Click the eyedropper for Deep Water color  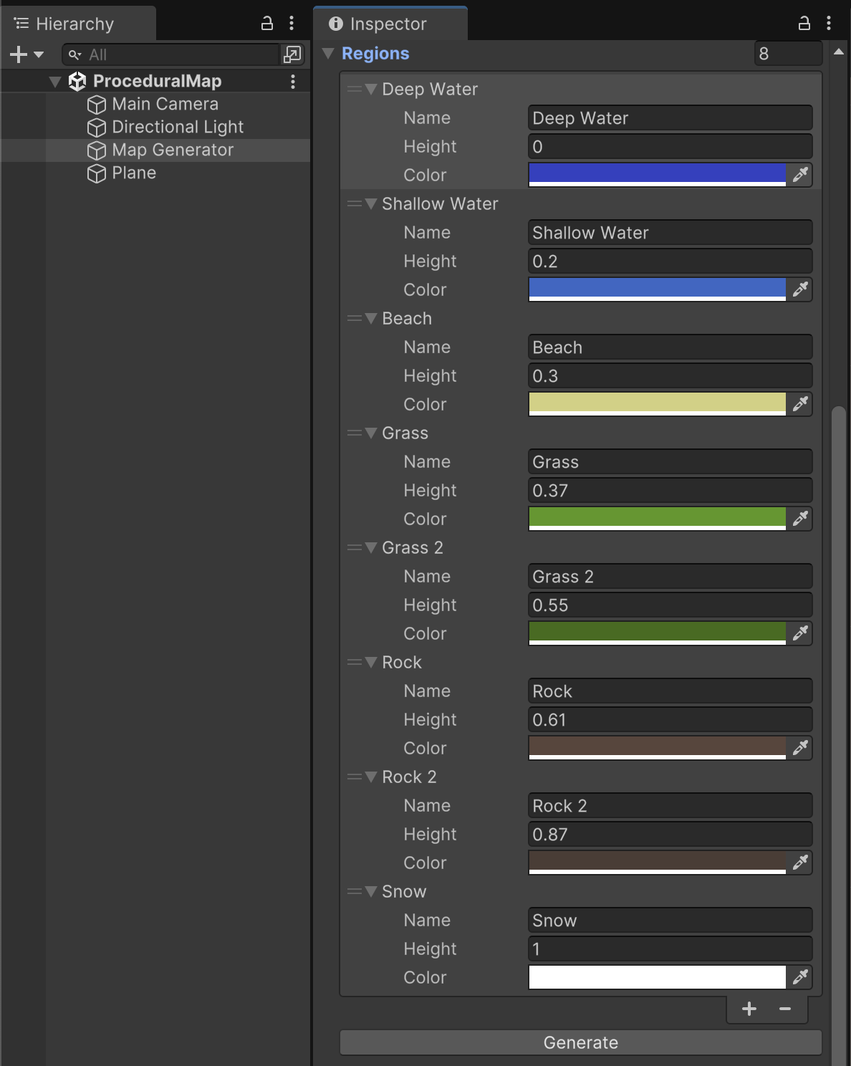799,174
